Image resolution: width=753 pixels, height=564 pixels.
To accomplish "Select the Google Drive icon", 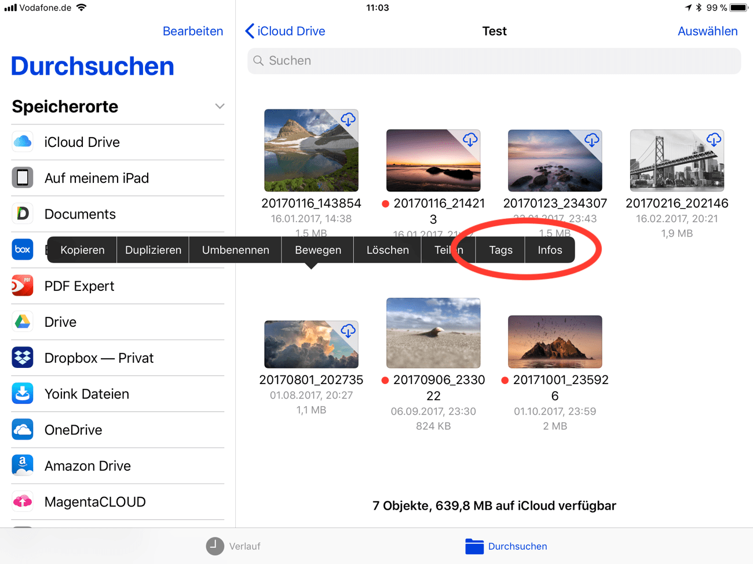I will [x=23, y=322].
